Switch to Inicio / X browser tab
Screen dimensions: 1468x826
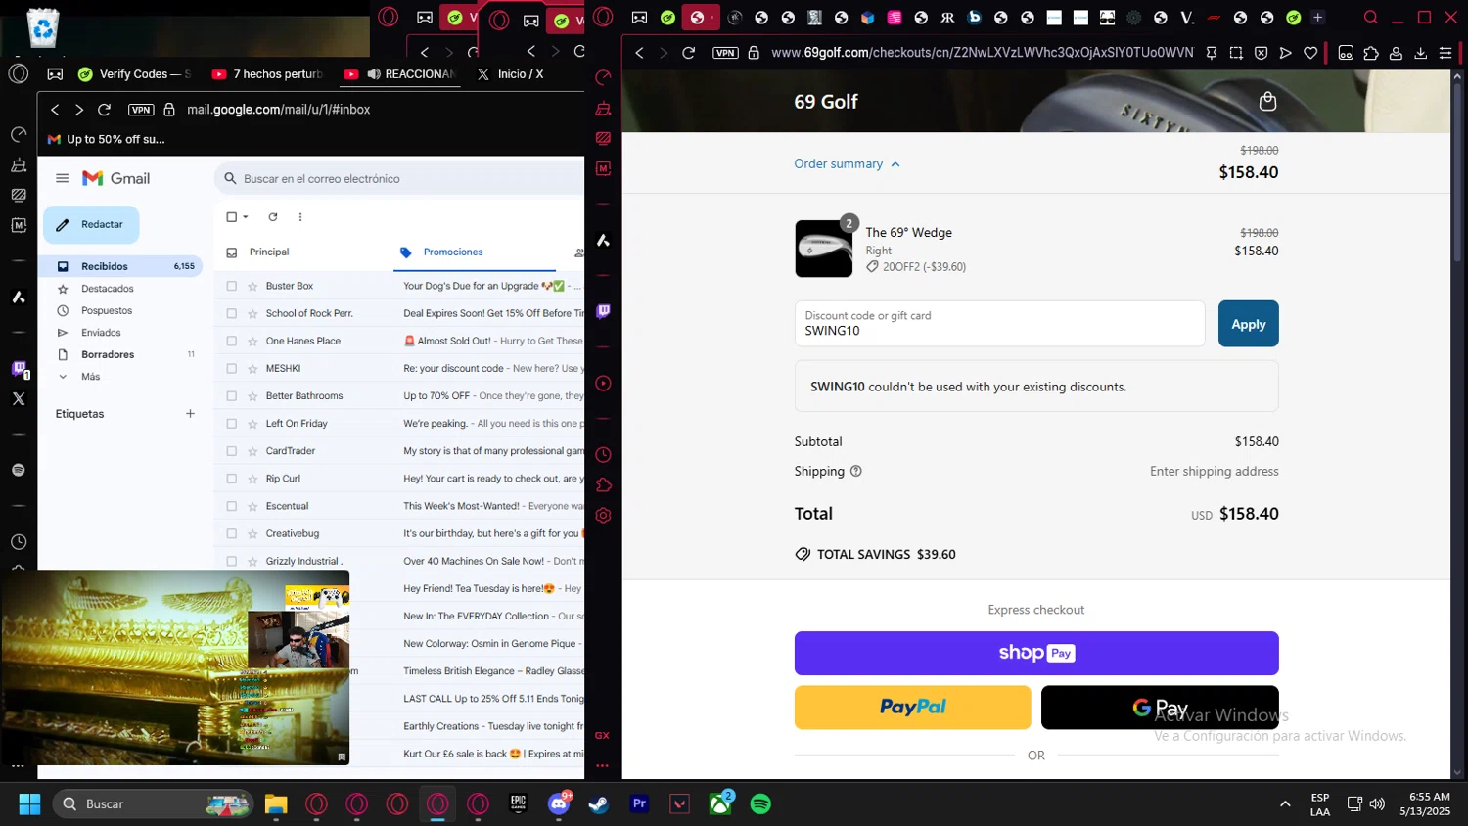tap(510, 74)
